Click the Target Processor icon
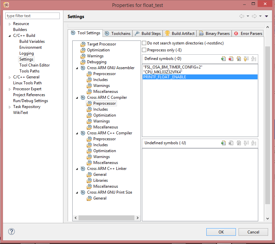 click(x=83, y=44)
